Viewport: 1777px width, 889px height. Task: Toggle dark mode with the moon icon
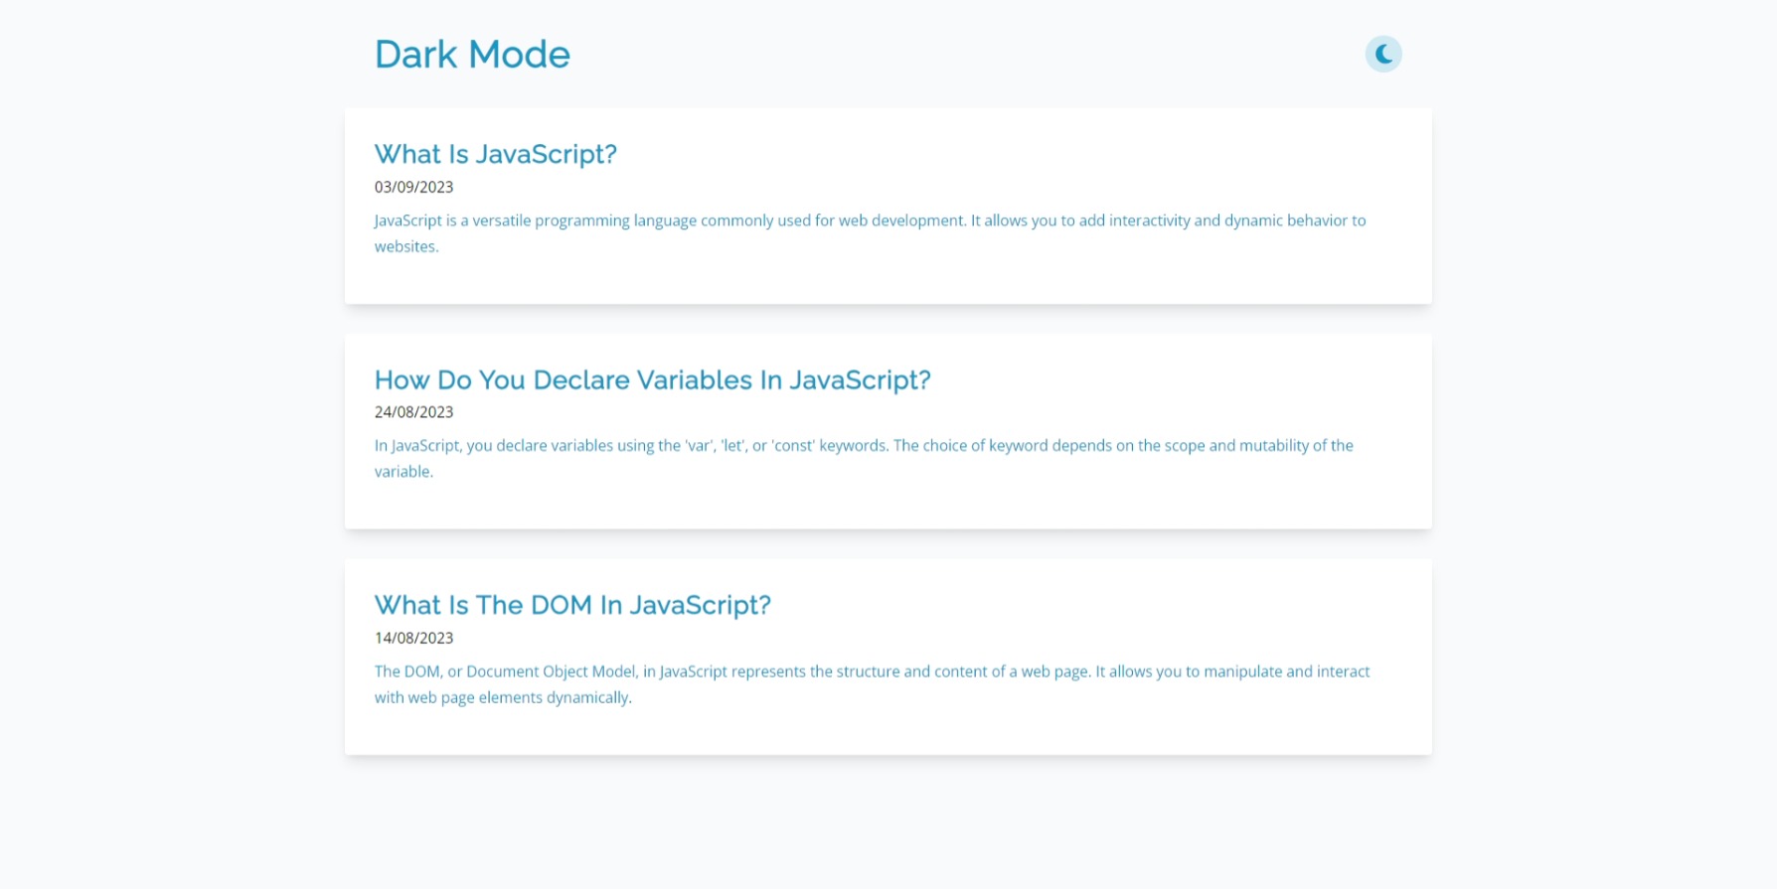click(1382, 54)
